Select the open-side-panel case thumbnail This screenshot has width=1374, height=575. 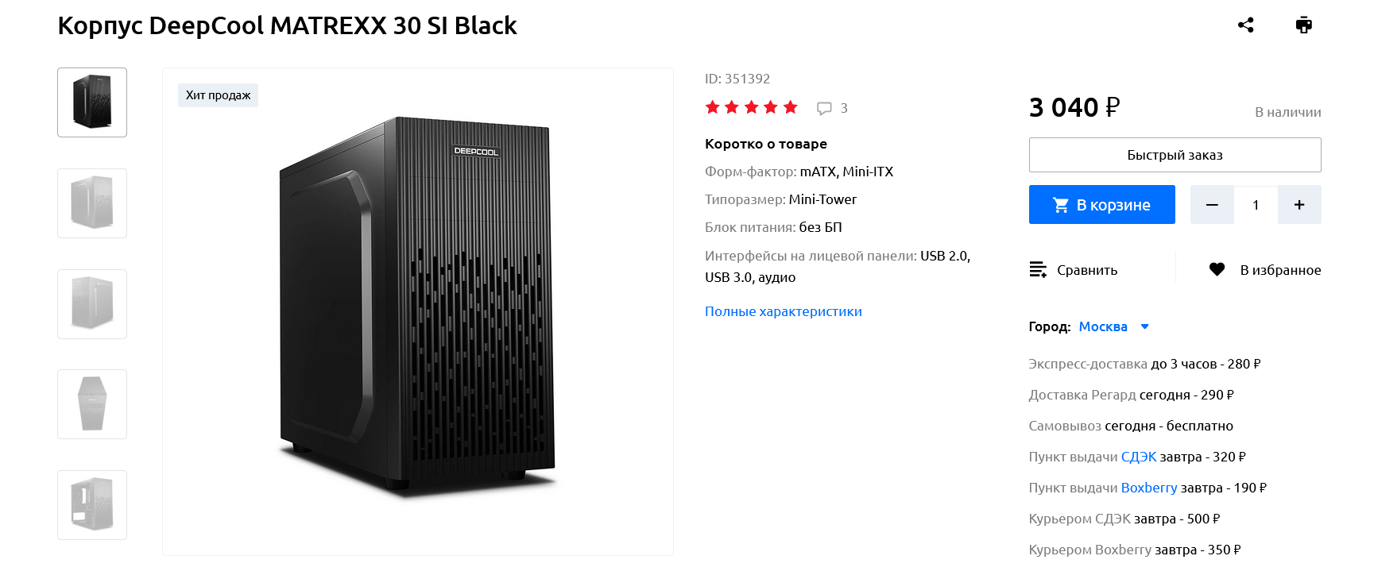pos(92,505)
